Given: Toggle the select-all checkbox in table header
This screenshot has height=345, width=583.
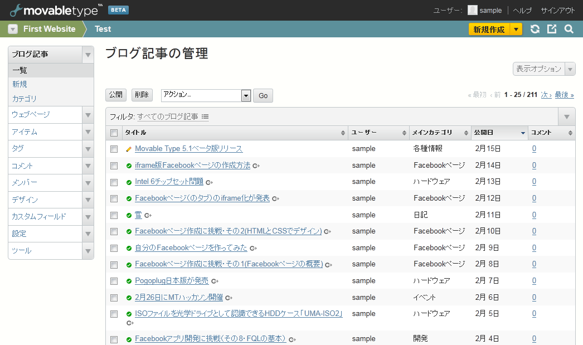Looking at the screenshot, I should pos(114,133).
